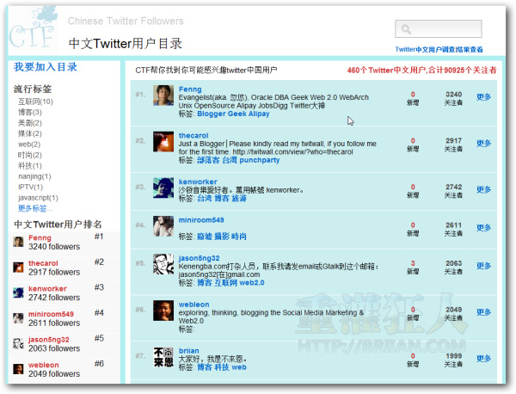Open kenworker's avatar in main list
The width and height of the screenshot is (516, 394).
coord(163,188)
